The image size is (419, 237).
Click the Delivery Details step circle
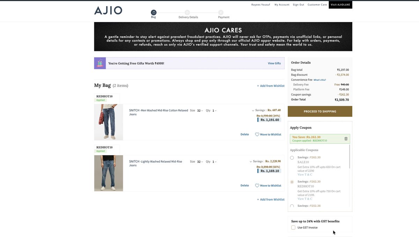pyautogui.click(x=188, y=12)
